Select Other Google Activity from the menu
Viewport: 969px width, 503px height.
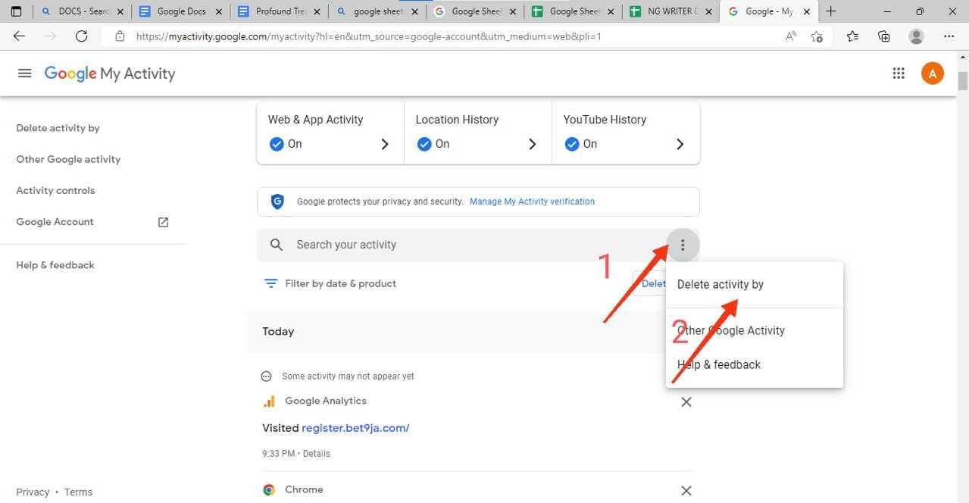tap(730, 330)
